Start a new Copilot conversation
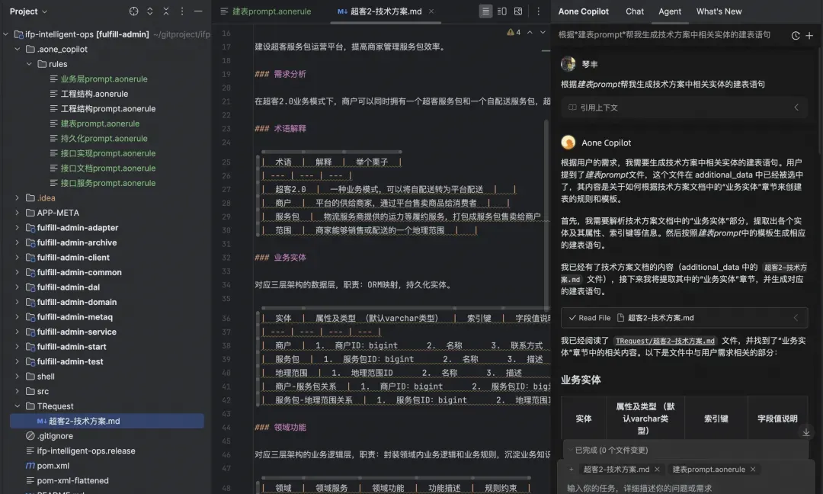Image resolution: width=823 pixels, height=494 pixels. (809, 36)
